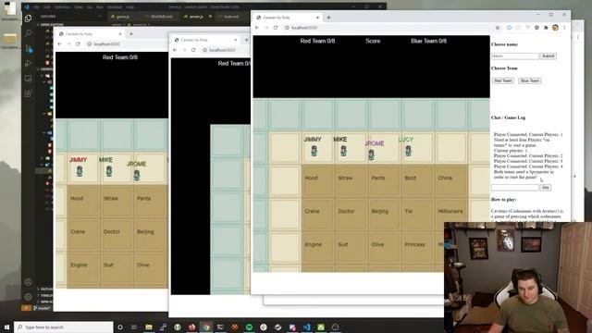
Task: Reload the page in the left Chrome window
Action: (78, 43)
